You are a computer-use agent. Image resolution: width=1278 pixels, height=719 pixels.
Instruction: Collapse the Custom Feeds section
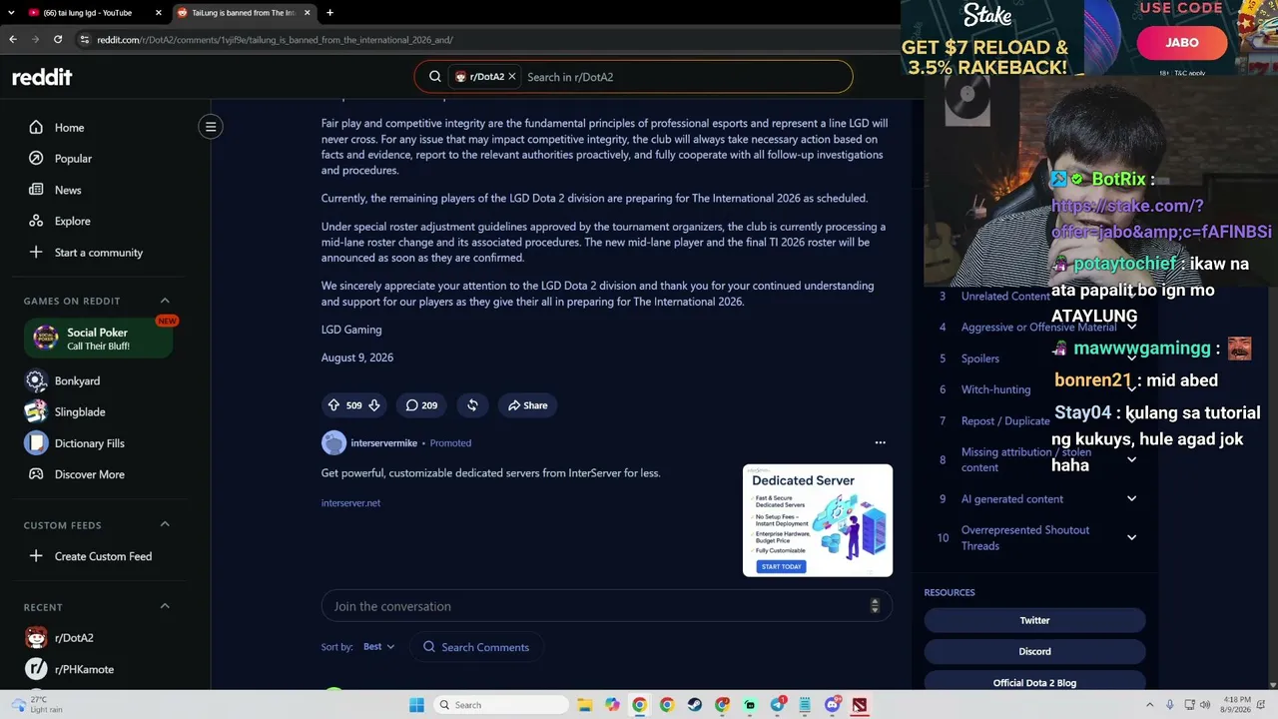click(x=165, y=525)
